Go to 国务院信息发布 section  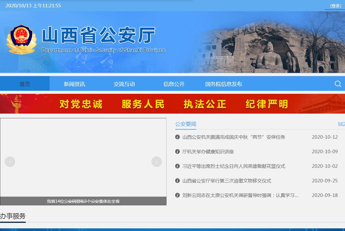pyautogui.click(x=223, y=84)
